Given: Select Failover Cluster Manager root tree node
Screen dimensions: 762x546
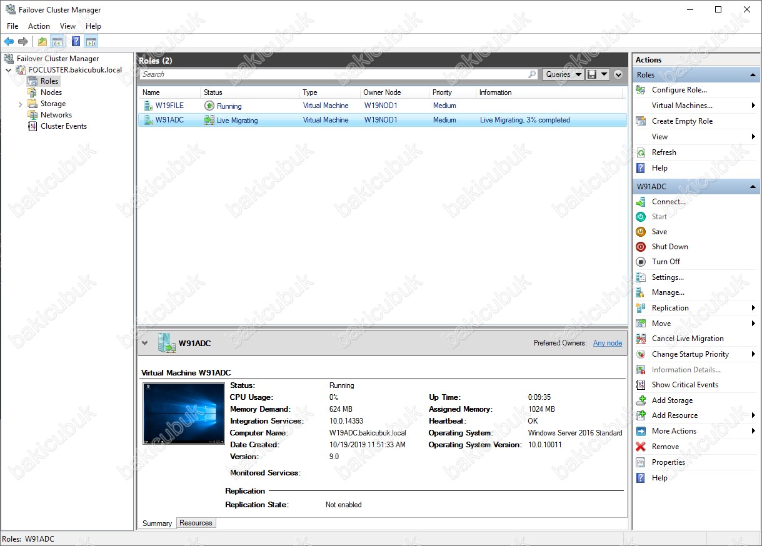Looking at the screenshot, I should click(58, 59).
